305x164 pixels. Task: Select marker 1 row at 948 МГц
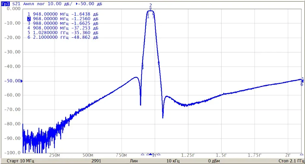[x=63, y=14]
